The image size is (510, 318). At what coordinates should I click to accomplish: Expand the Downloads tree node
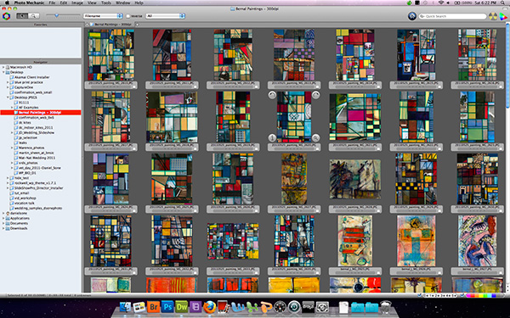[3, 228]
